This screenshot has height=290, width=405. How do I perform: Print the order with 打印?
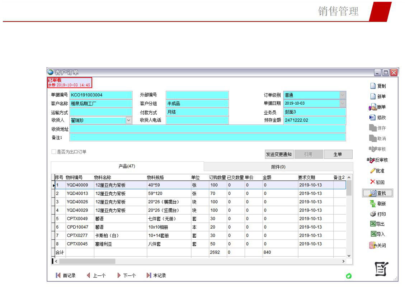[x=373, y=214]
